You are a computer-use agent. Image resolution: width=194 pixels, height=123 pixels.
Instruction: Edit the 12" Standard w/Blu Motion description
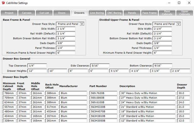coord(148,121)
